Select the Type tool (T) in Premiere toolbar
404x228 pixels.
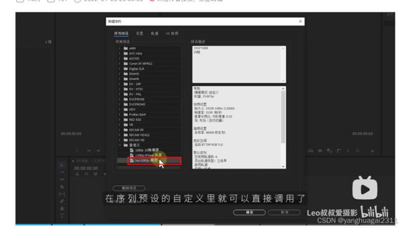point(62,216)
